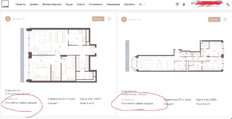Go to Коммерция section
This screenshot has width=232, height=119.
(113, 4)
